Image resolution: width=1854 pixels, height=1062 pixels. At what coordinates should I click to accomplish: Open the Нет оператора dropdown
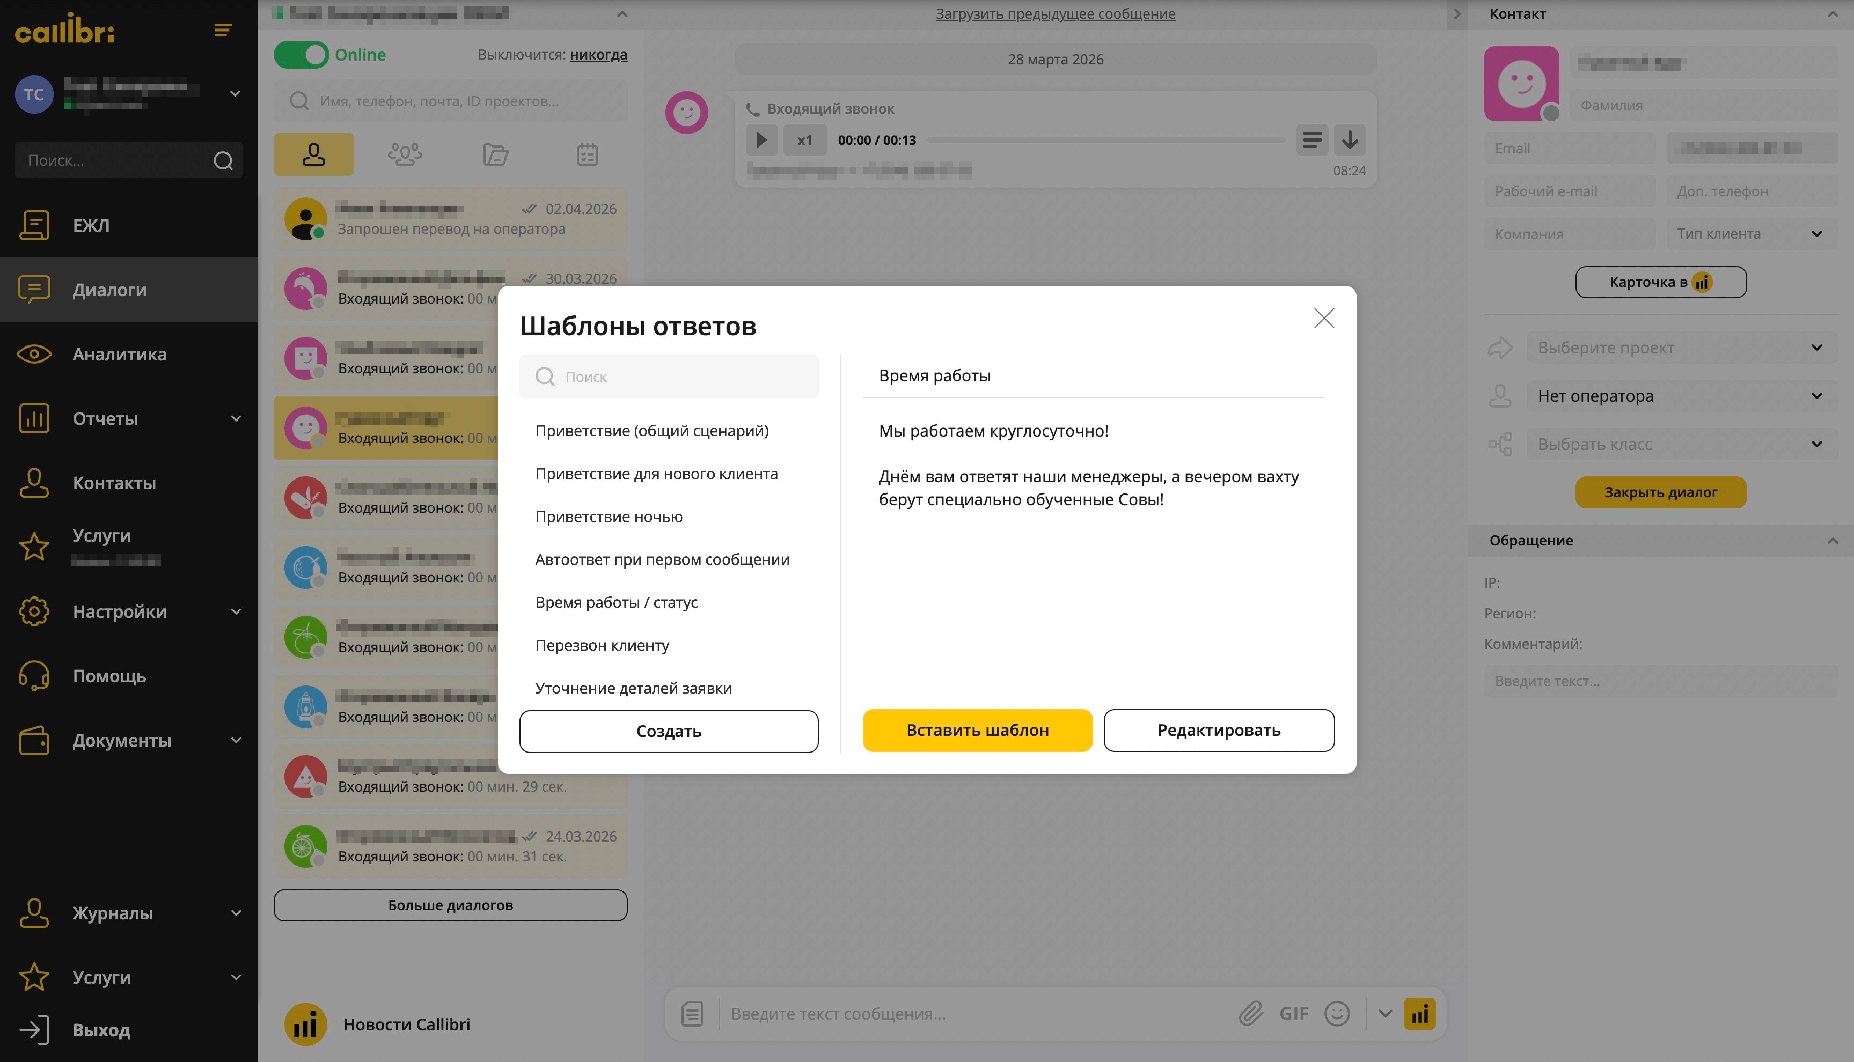point(1681,396)
